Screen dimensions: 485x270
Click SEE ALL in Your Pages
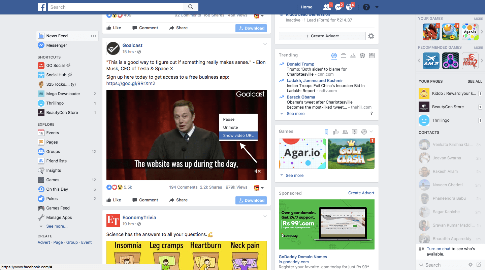[475, 81]
